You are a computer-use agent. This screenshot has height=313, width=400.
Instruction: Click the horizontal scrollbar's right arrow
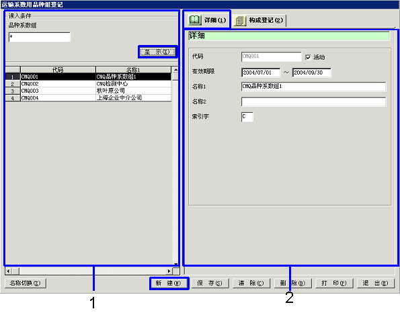tap(169, 271)
